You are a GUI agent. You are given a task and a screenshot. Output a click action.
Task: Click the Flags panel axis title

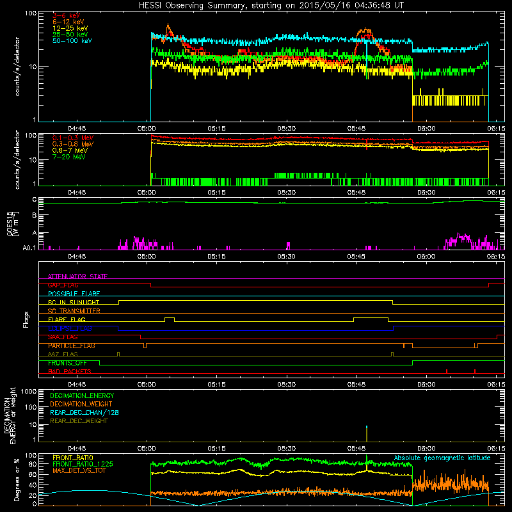click(26, 319)
